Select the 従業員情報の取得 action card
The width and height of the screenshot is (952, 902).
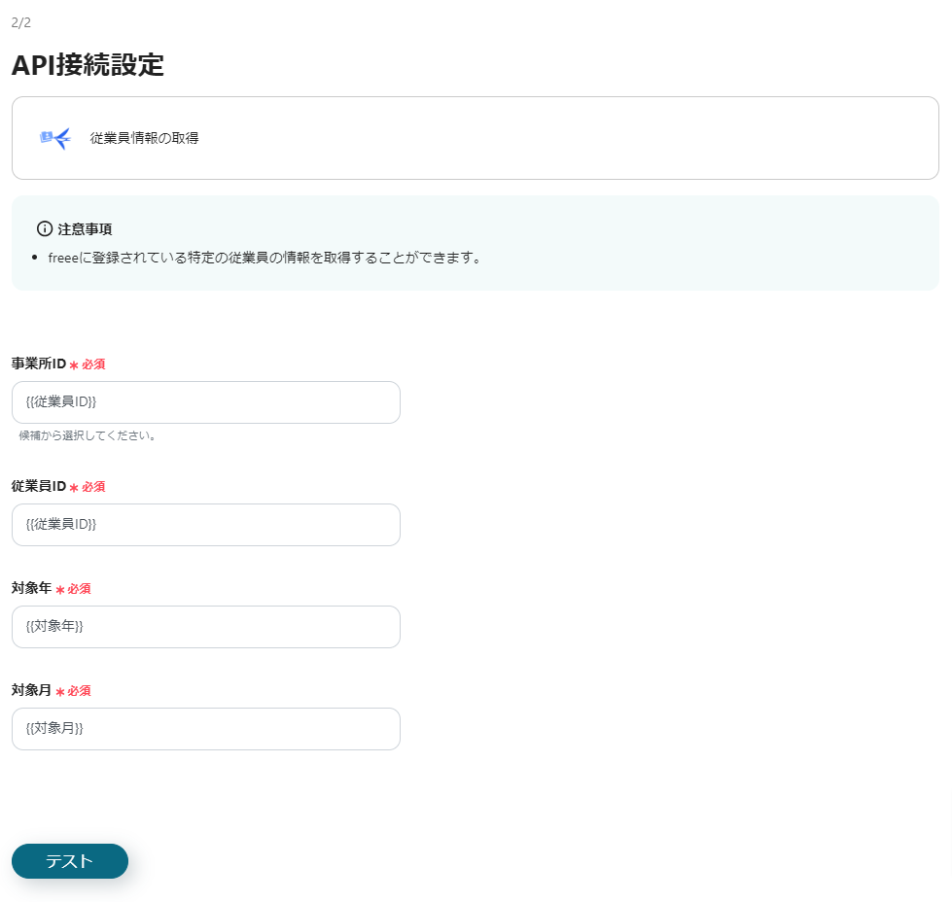tap(476, 138)
